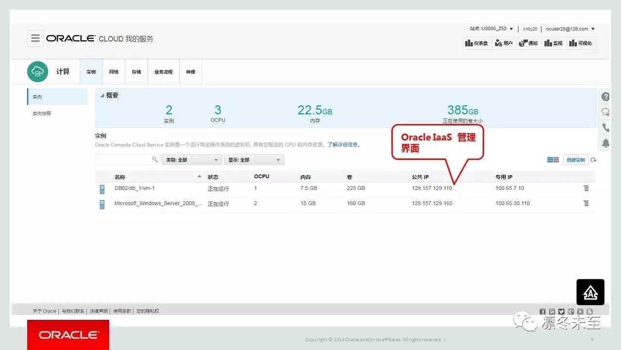Viewport: 621px width, 350px height.
Task: Open the 法律声明 footer link
Action: click(99, 311)
